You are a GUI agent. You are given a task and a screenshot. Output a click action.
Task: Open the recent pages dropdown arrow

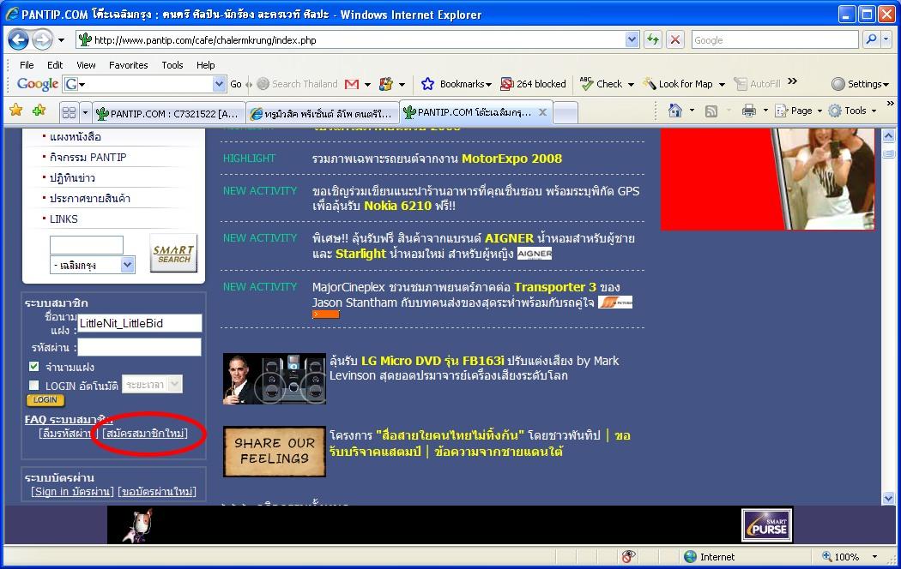62,40
